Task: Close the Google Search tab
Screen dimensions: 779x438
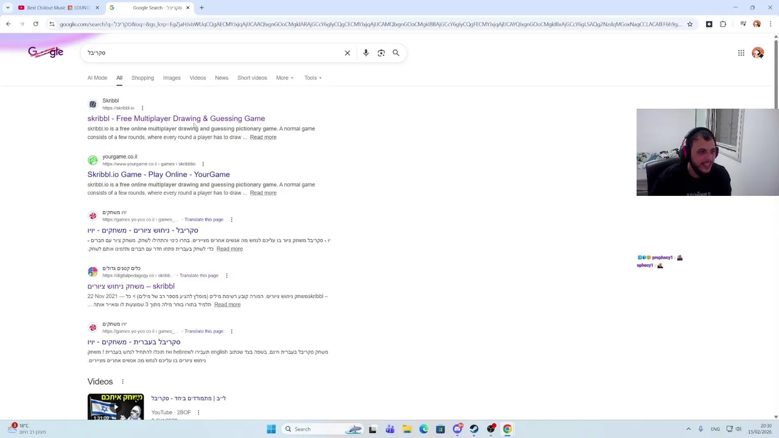Action: [x=187, y=8]
